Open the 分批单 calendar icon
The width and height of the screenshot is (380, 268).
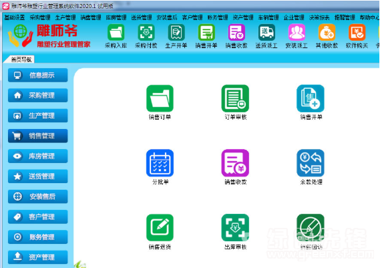click(x=160, y=163)
